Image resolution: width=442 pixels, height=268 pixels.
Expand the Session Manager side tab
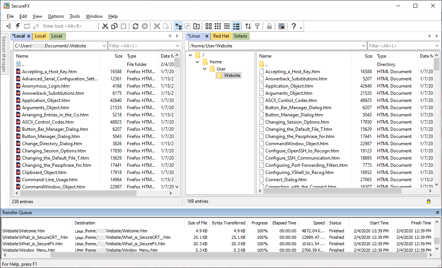pyautogui.click(x=4, y=54)
